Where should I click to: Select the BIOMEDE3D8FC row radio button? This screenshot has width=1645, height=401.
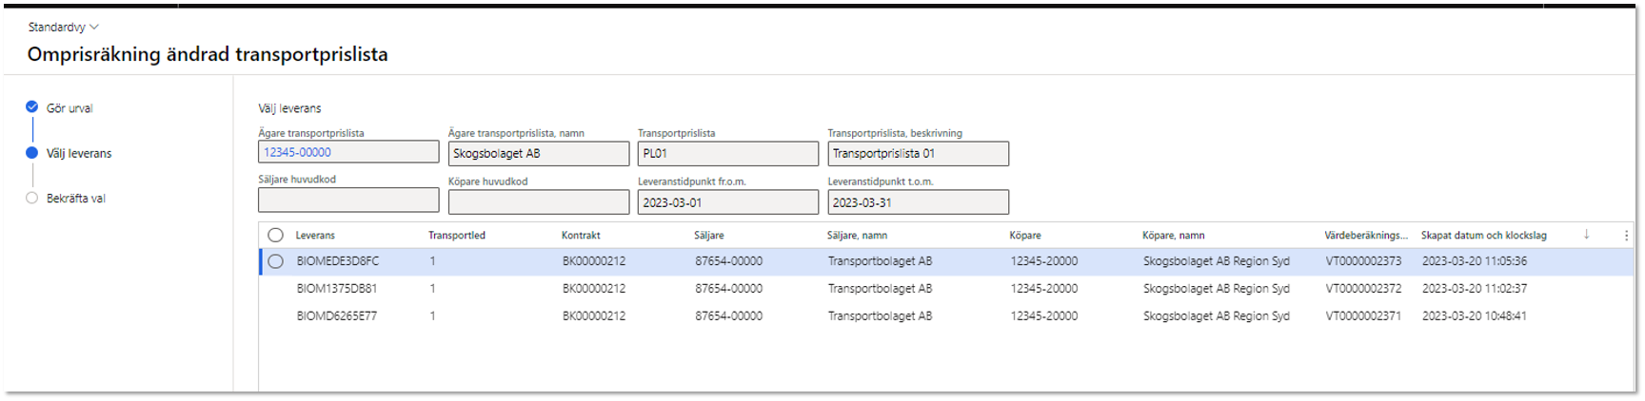click(275, 261)
